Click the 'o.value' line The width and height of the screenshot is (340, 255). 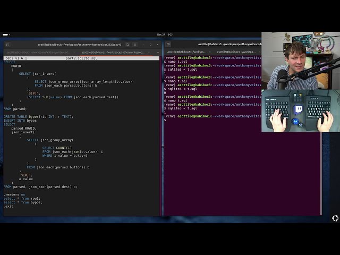pyautogui.click(x=26, y=179)
